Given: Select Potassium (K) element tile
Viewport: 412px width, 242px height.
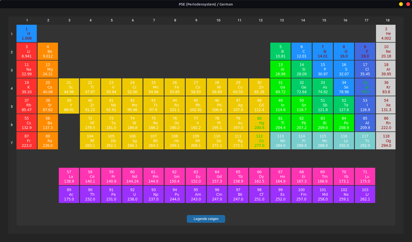Looking at the screenshot, I should [27, 87].
